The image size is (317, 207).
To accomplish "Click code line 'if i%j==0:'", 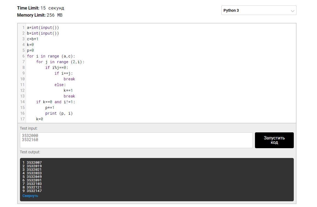I will (57, 68).
